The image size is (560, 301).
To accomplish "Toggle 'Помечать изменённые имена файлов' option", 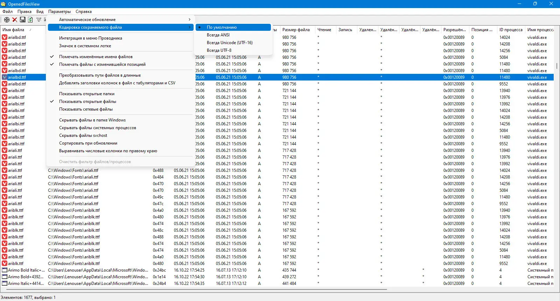I will point(121,57).
